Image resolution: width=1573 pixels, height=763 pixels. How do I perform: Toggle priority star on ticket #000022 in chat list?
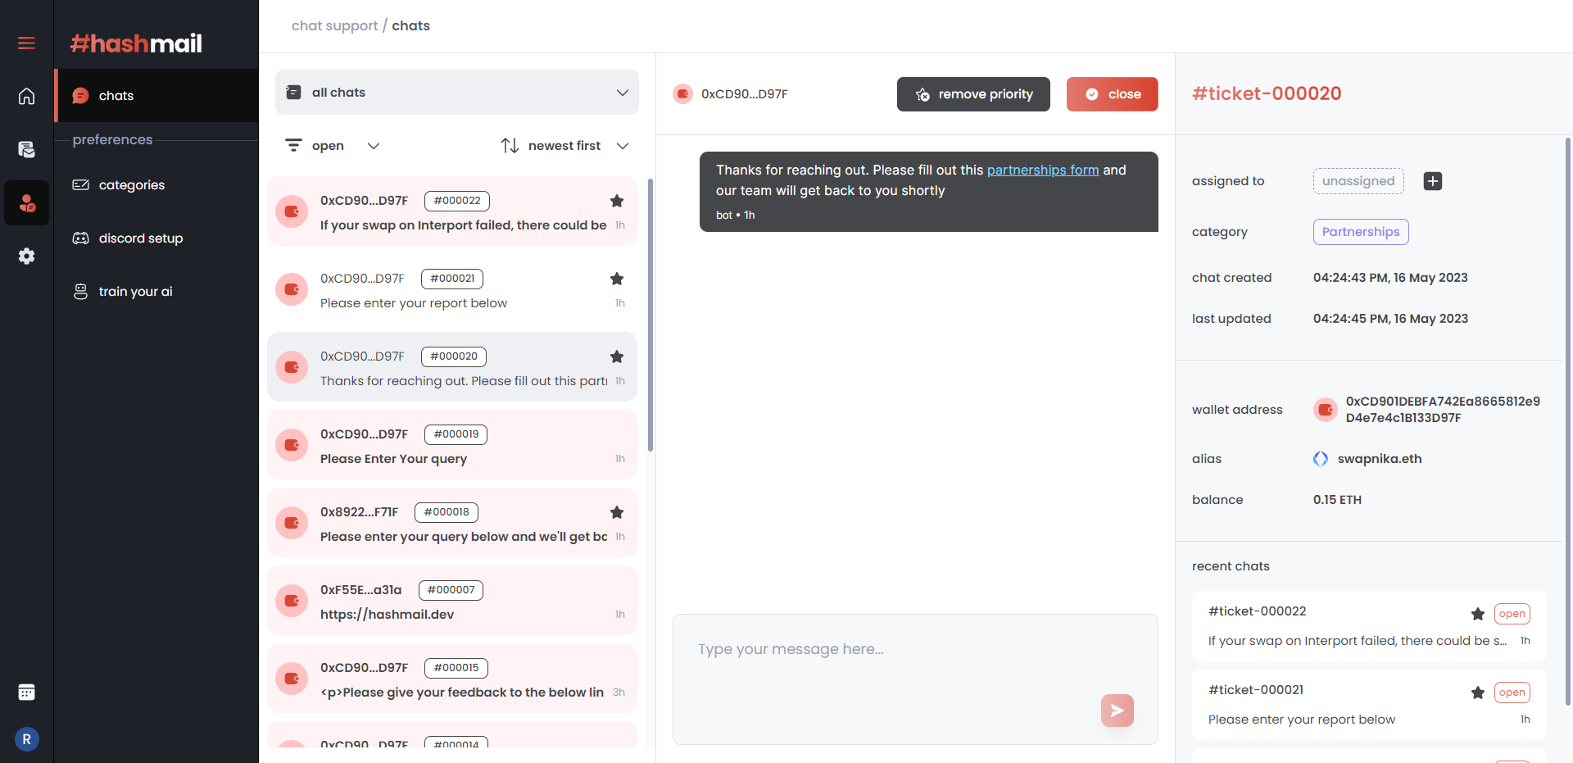click(x=617, y=201)
